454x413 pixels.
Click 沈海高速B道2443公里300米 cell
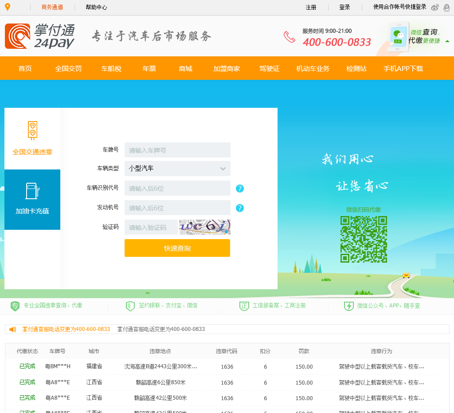point(160,366)
